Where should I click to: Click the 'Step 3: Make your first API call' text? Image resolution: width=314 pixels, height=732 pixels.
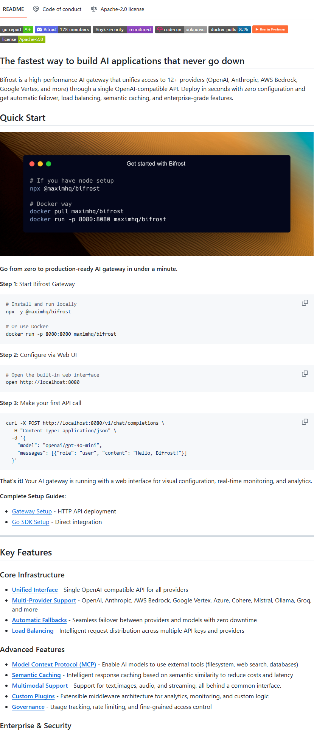pos(40,403)
